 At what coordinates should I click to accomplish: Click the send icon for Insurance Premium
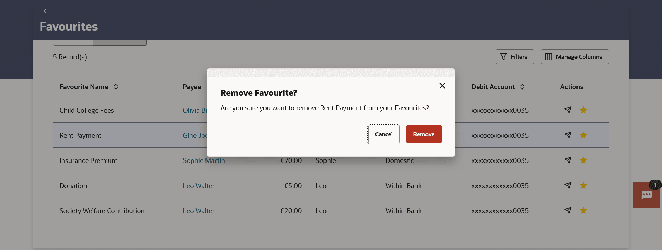568,160
